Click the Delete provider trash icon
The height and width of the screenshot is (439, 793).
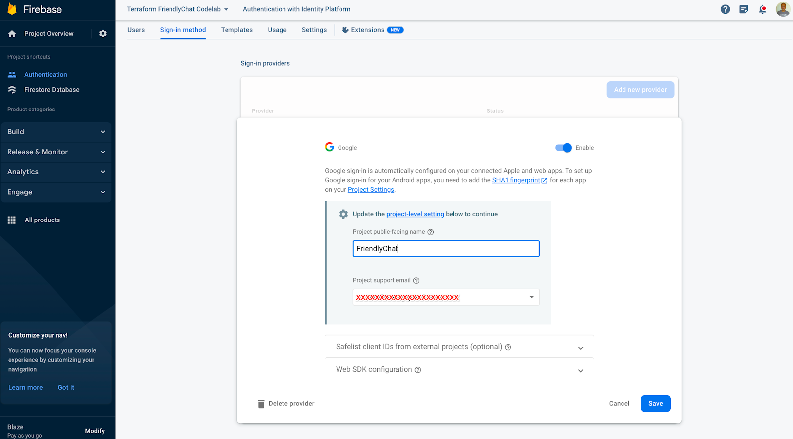click(261, 404)
